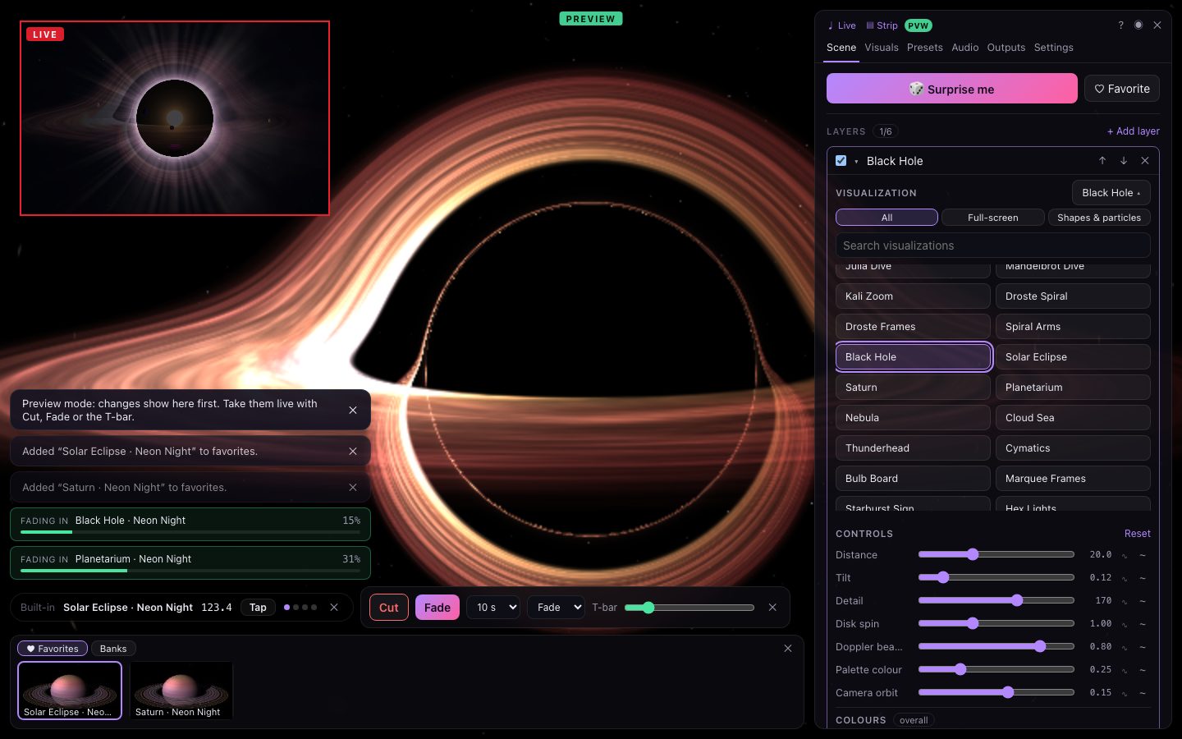Close the tempo bar with its X

point(334,608)
